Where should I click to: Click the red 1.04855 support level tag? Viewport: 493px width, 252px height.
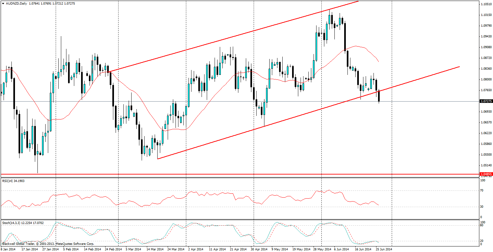pos(486,174)
